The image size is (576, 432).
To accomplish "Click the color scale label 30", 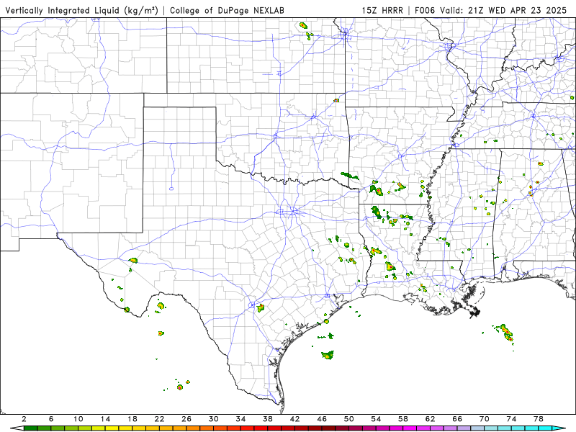I will click(x=213, y=419).
